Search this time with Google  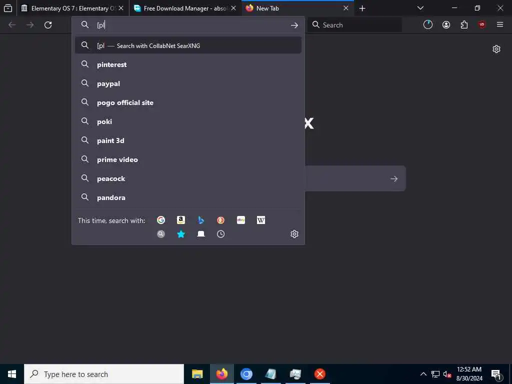160,220
